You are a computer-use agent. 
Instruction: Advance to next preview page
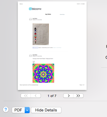pyautogui.click(x=68, y=96)
